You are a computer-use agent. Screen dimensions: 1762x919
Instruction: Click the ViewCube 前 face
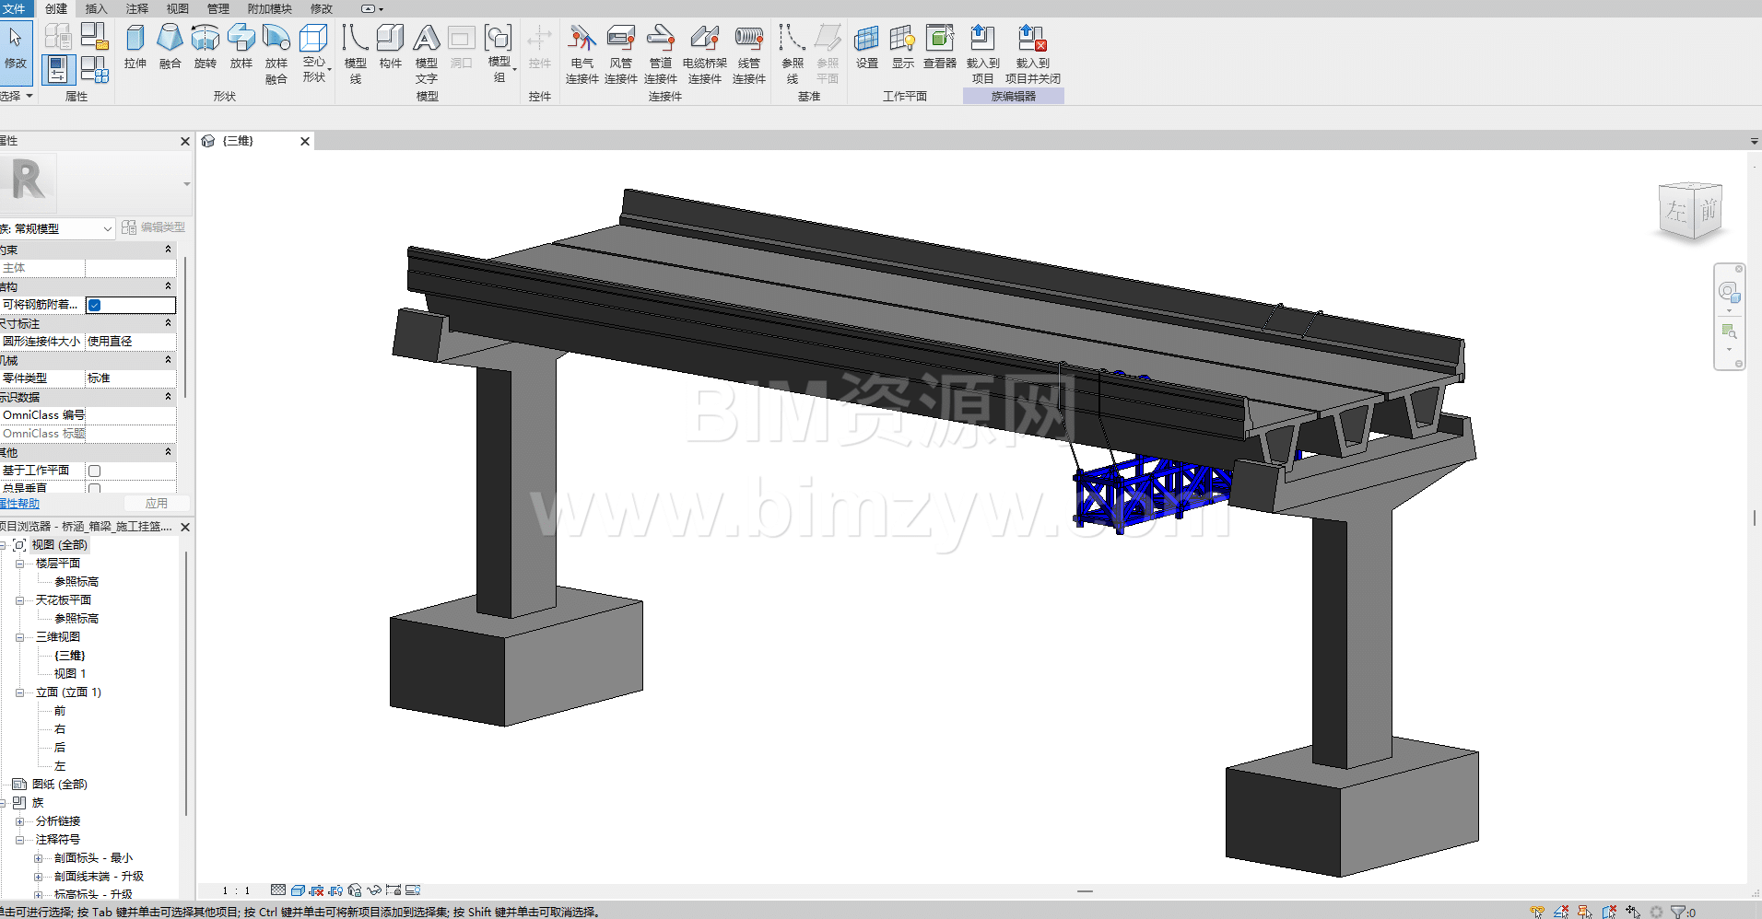tap(1708, 211)
